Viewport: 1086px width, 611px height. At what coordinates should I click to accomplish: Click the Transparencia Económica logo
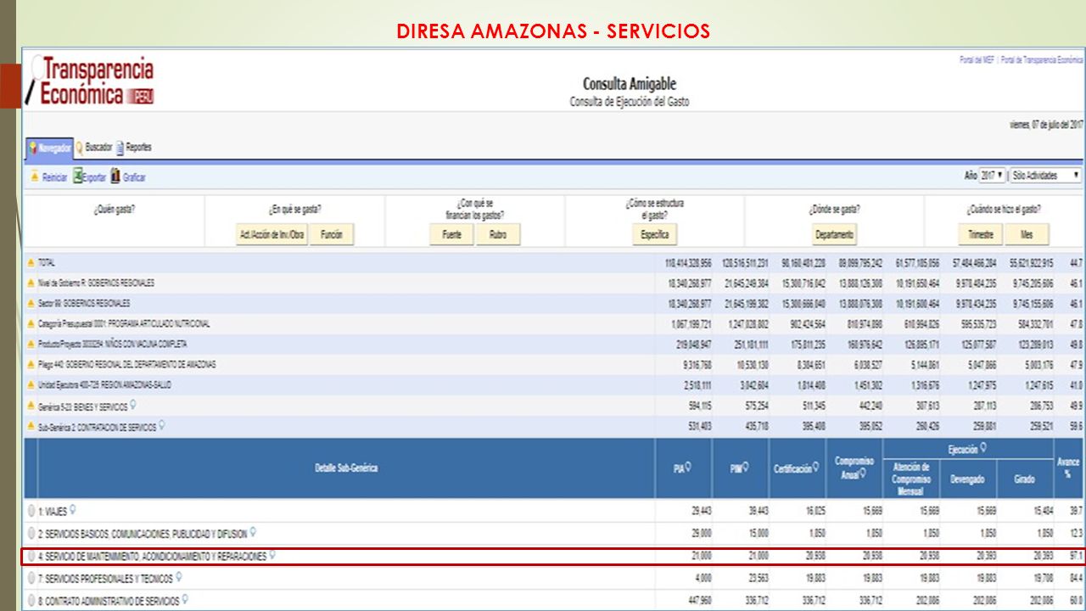pos(90,81)
